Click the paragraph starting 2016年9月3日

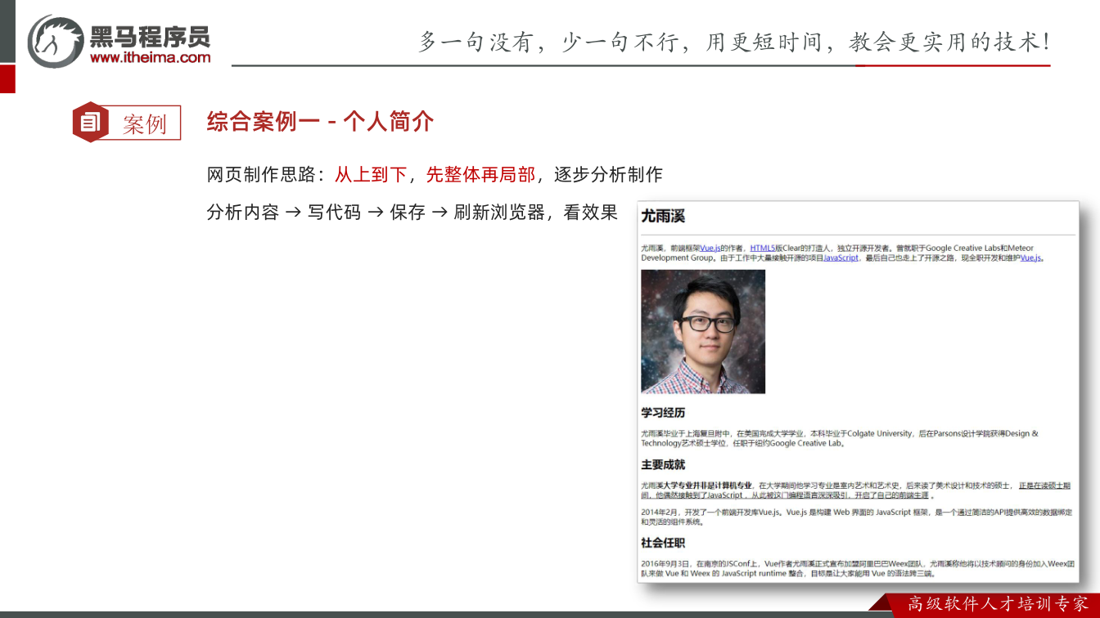pyautogui.click(x=856, y=569)
